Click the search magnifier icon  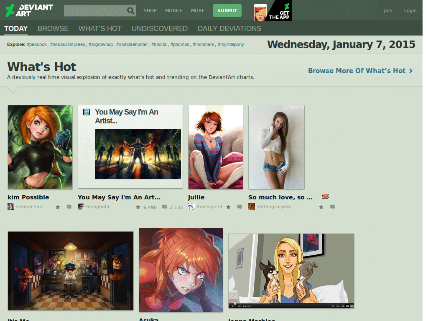click(131, 10)
